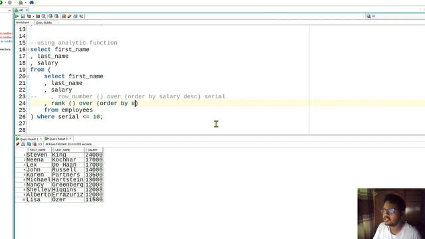Collapse the code fold on line 20
This screenshot has width=425, height=239.
28,76
